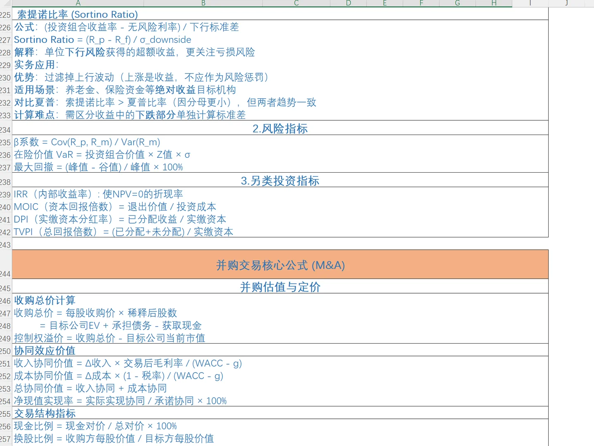Click the 交易结构指标 label cell

(x=44, y=413)
